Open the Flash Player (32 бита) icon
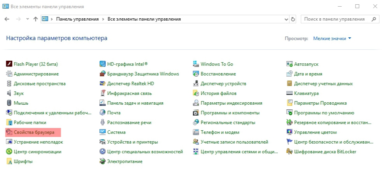 click(9, 64)
